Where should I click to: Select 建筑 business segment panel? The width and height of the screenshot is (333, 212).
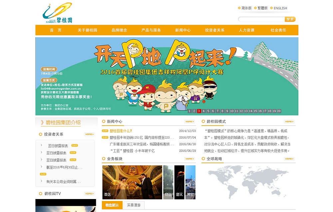179,182
